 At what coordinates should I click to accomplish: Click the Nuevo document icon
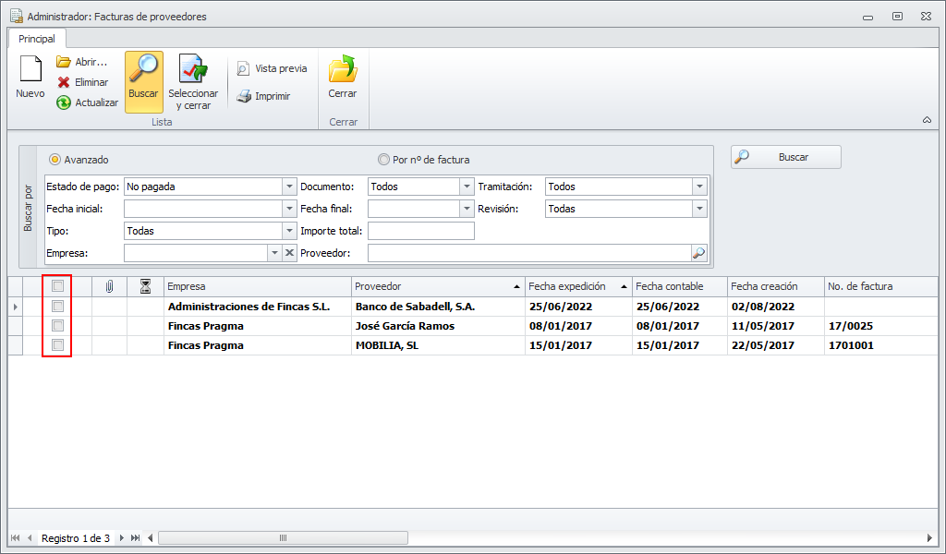pyautogui.click(x=30, y=69)
